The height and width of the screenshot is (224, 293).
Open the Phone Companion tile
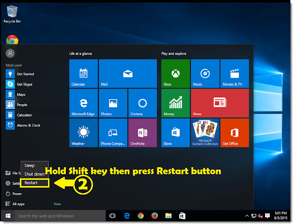click(113, 133)
